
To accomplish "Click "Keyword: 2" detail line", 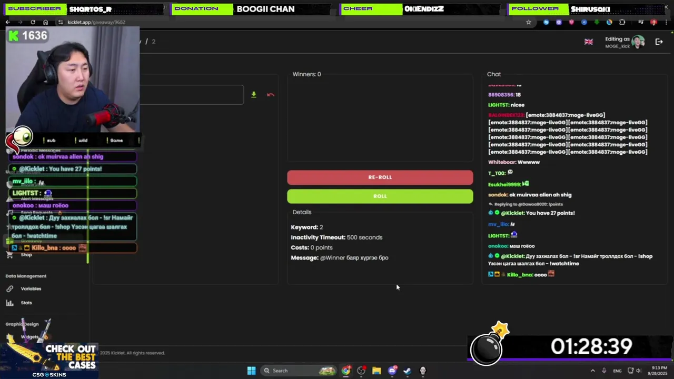I will (x=307, y=227).
